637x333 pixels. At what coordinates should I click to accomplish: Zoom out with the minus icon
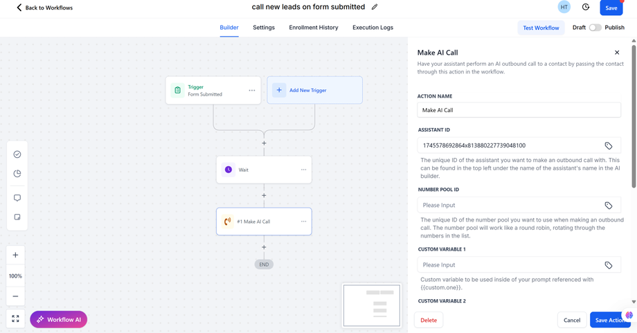tap(15, 296)
